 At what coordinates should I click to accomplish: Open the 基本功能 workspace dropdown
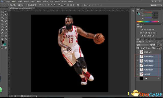156,5
